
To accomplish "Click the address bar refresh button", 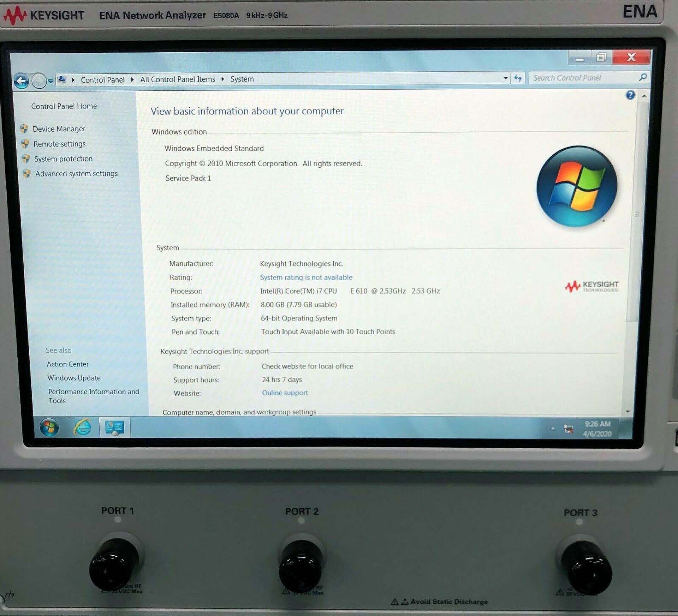I will (x=518, y=78).
